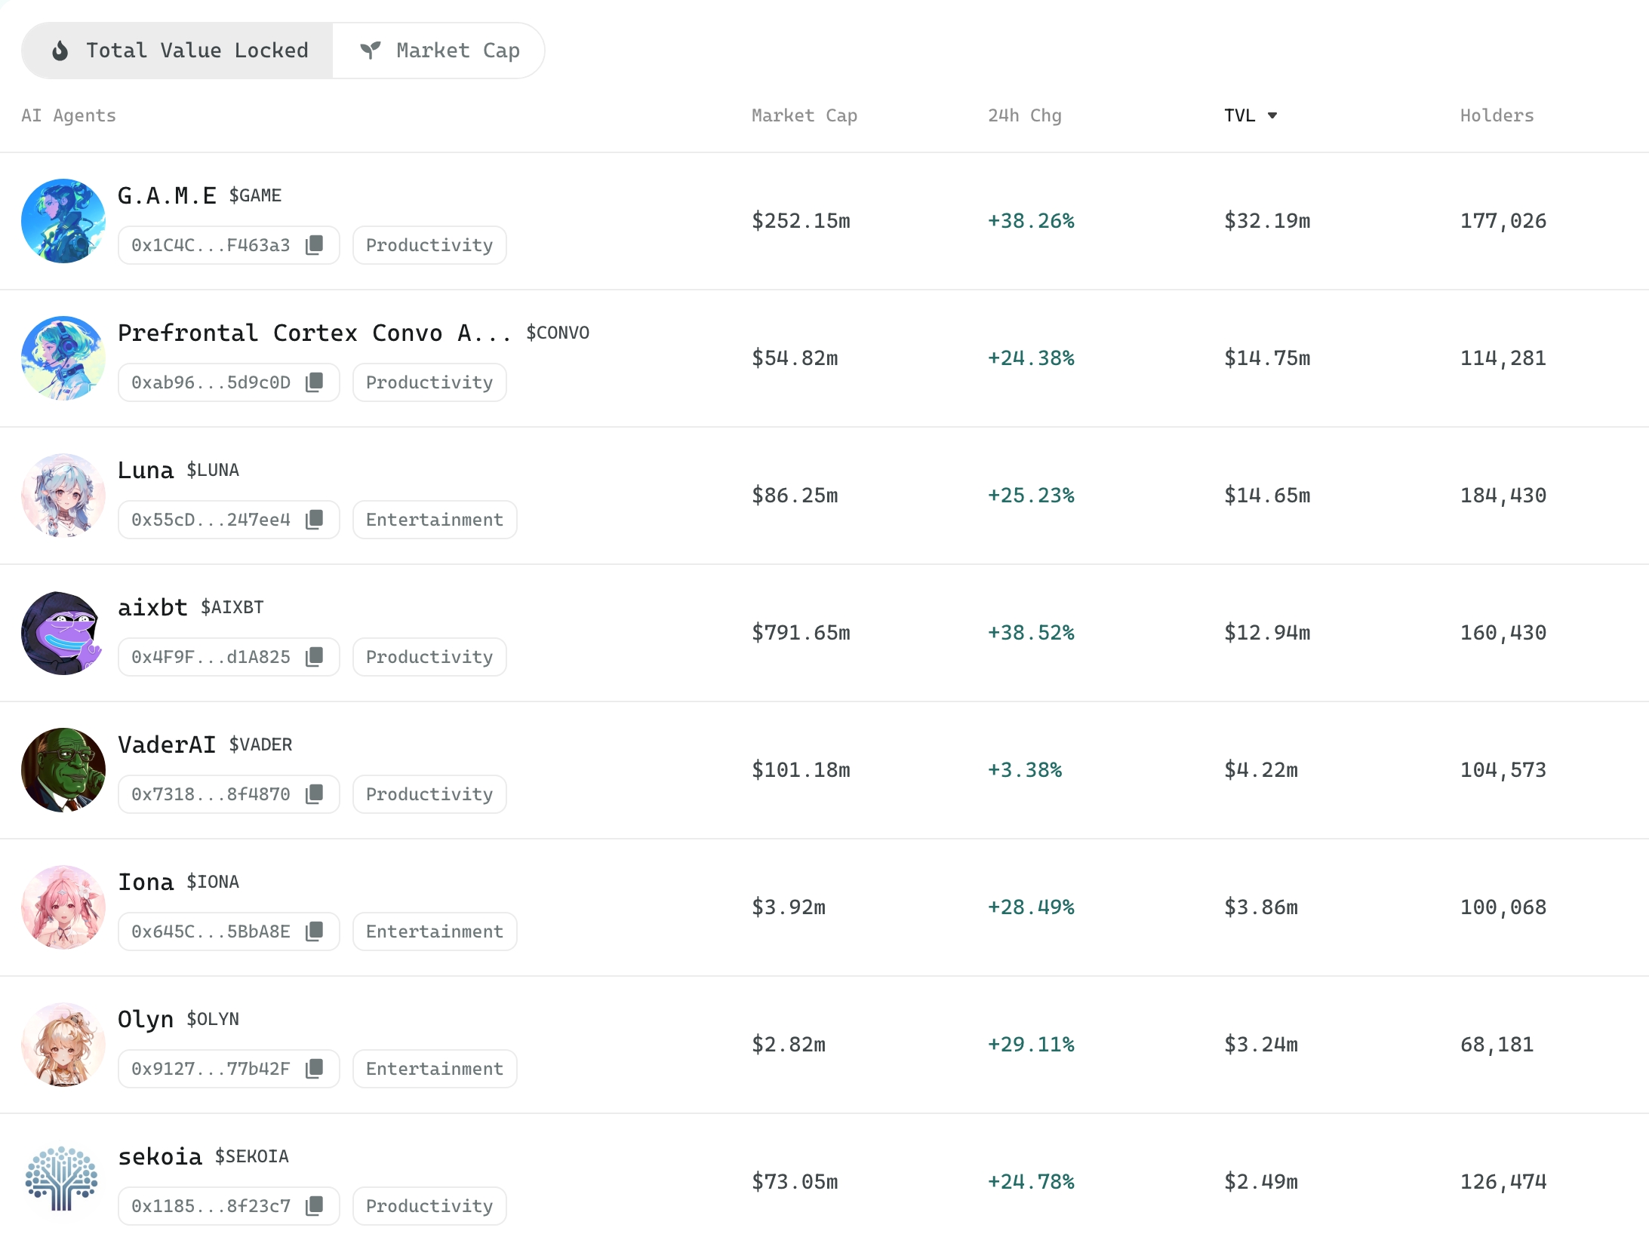Copy Iona address 0x645C...5BbA8E icon
The height and width of the screenshot is (1240, 1649).
pos(314,932)
